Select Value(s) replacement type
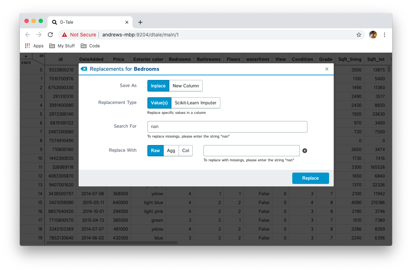Viewport: 412px width, 272px height. 159,103
